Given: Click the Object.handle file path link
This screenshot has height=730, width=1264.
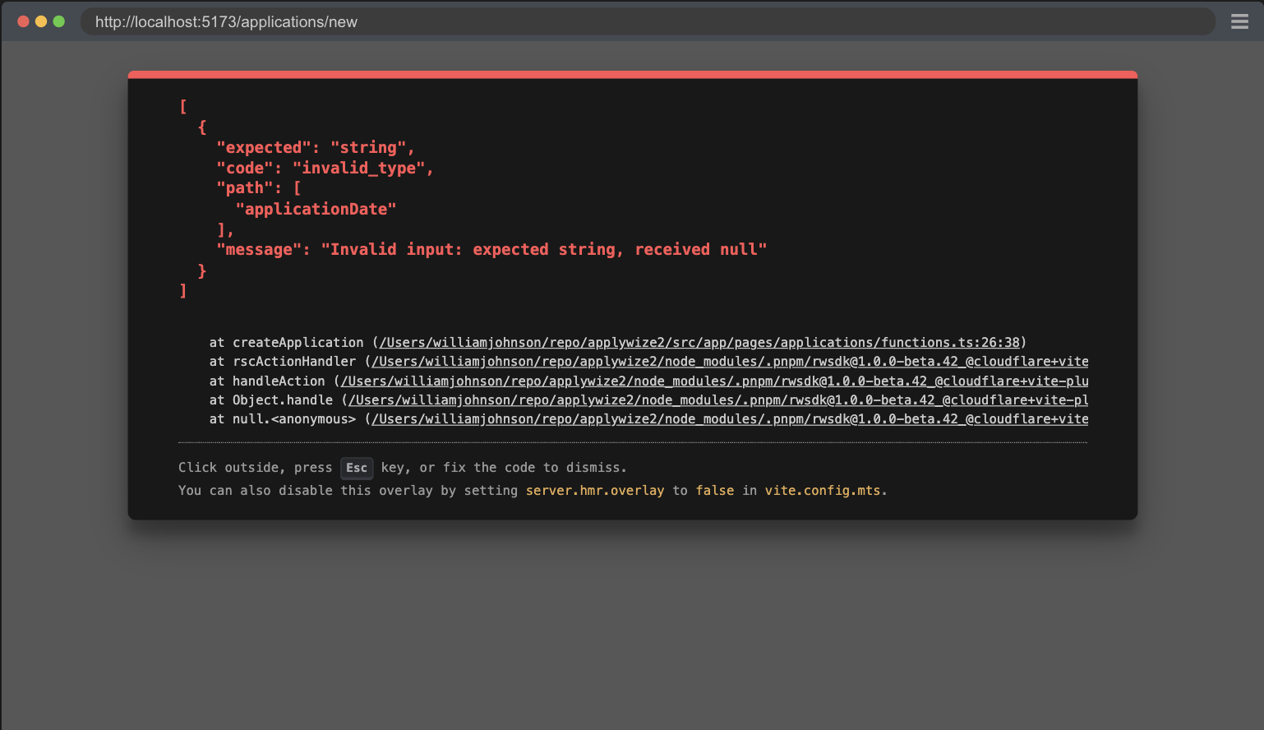Looking at the screenshot, I should click(x=713, y=400).
